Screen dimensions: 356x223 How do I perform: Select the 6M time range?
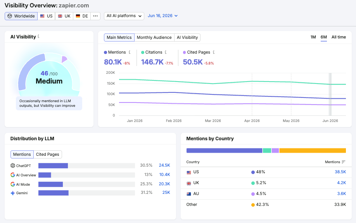tap(323, 37)
